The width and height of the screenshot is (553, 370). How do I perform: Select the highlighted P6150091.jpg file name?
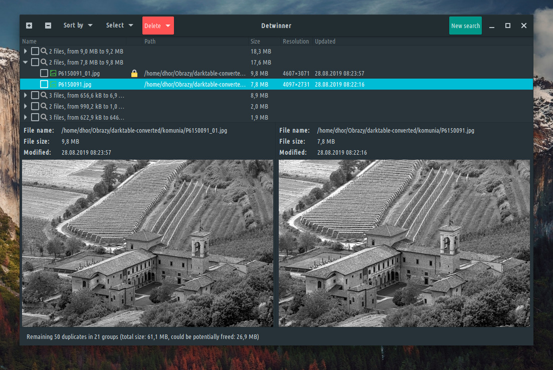[75, 85]
